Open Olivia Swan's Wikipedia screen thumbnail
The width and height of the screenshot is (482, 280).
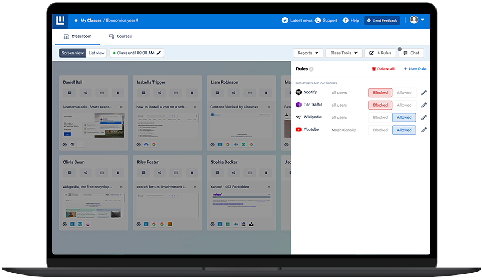point(94,205)
